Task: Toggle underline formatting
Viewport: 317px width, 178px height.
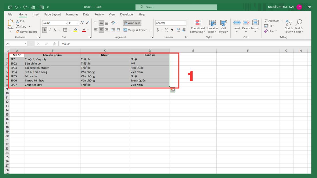Action: click(55, 30)
